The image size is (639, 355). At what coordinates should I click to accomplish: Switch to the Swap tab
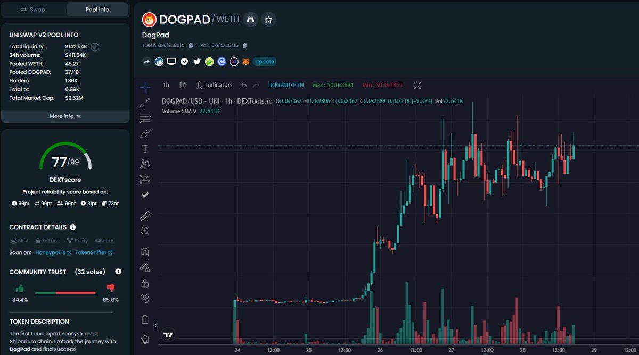coord(33,9)
